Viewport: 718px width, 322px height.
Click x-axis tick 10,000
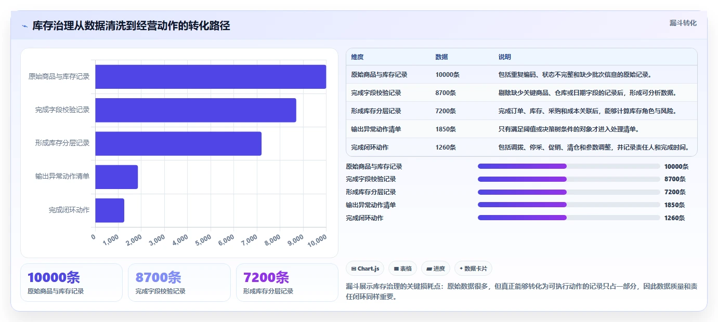click(317, 241)
